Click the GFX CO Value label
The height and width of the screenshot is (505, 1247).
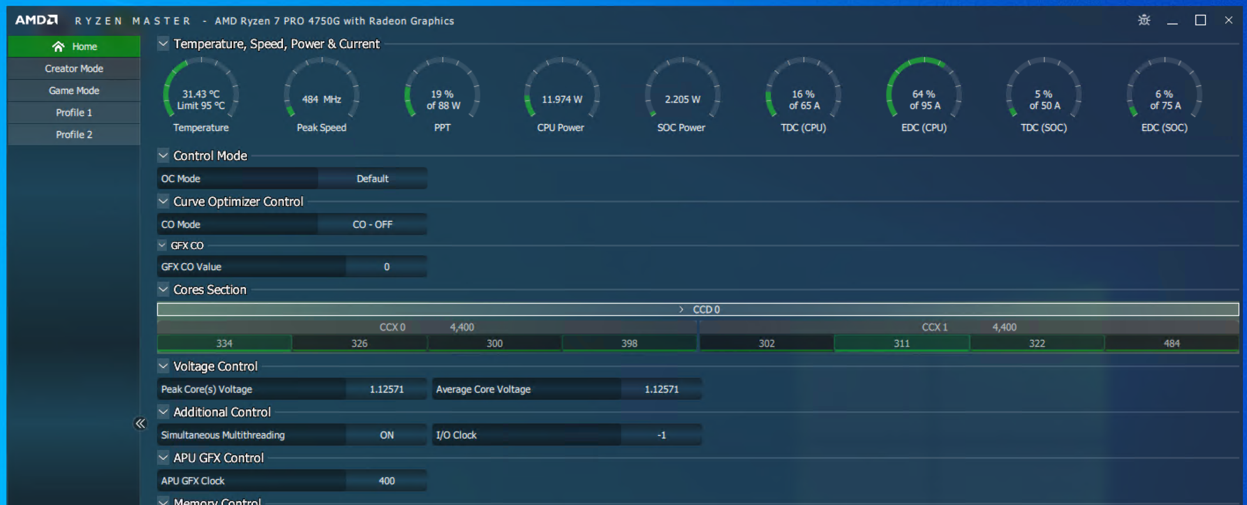pyautogui.click(x=191, y=267)
